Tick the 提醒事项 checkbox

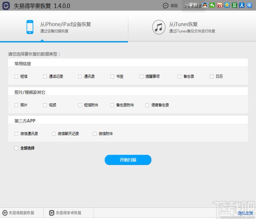[142, 77]
